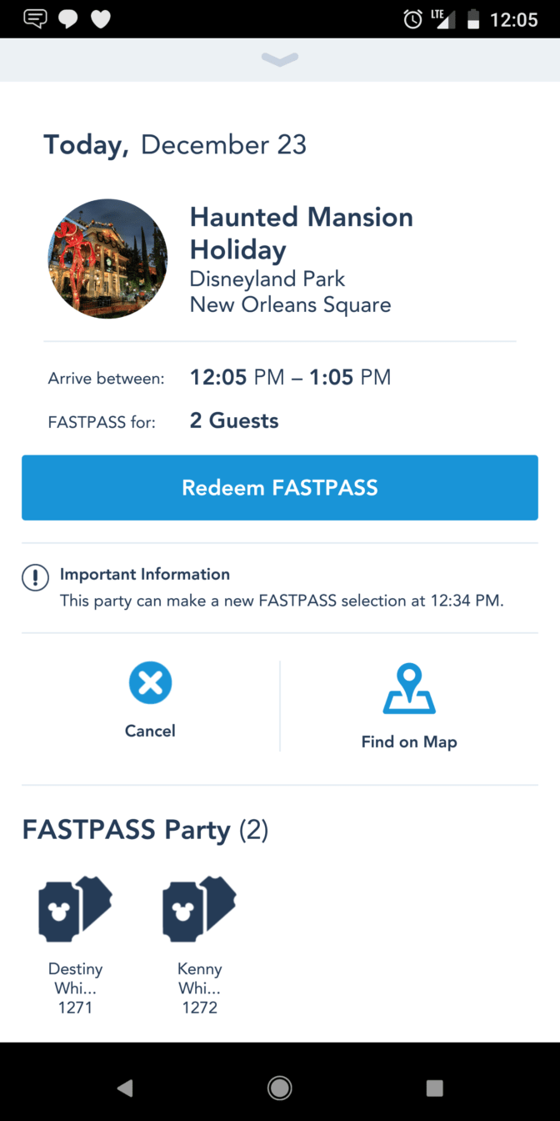Select Kenny's FASTPASS ticket icon

point(199,909)
